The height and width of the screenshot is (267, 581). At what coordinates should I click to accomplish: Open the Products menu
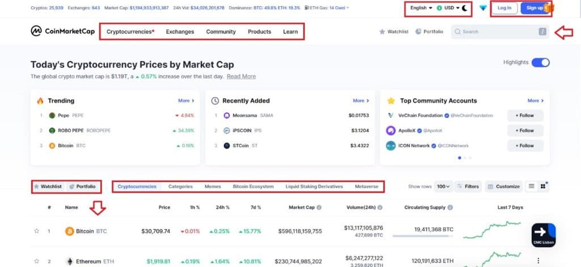pyautogui.click(x=259, y=32)
